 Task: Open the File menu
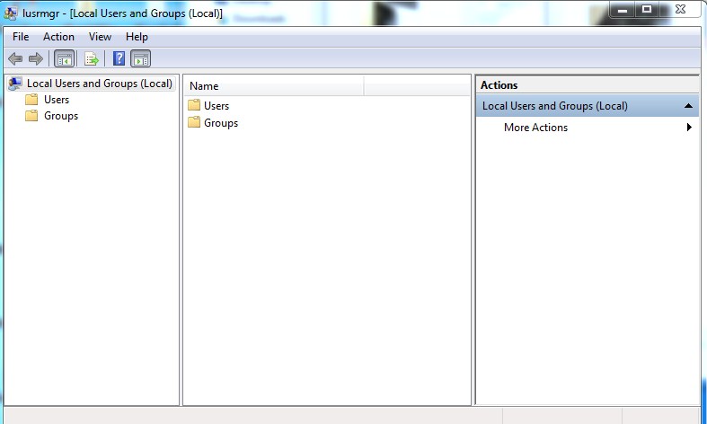pyautogui.click(x=21, y=37)
